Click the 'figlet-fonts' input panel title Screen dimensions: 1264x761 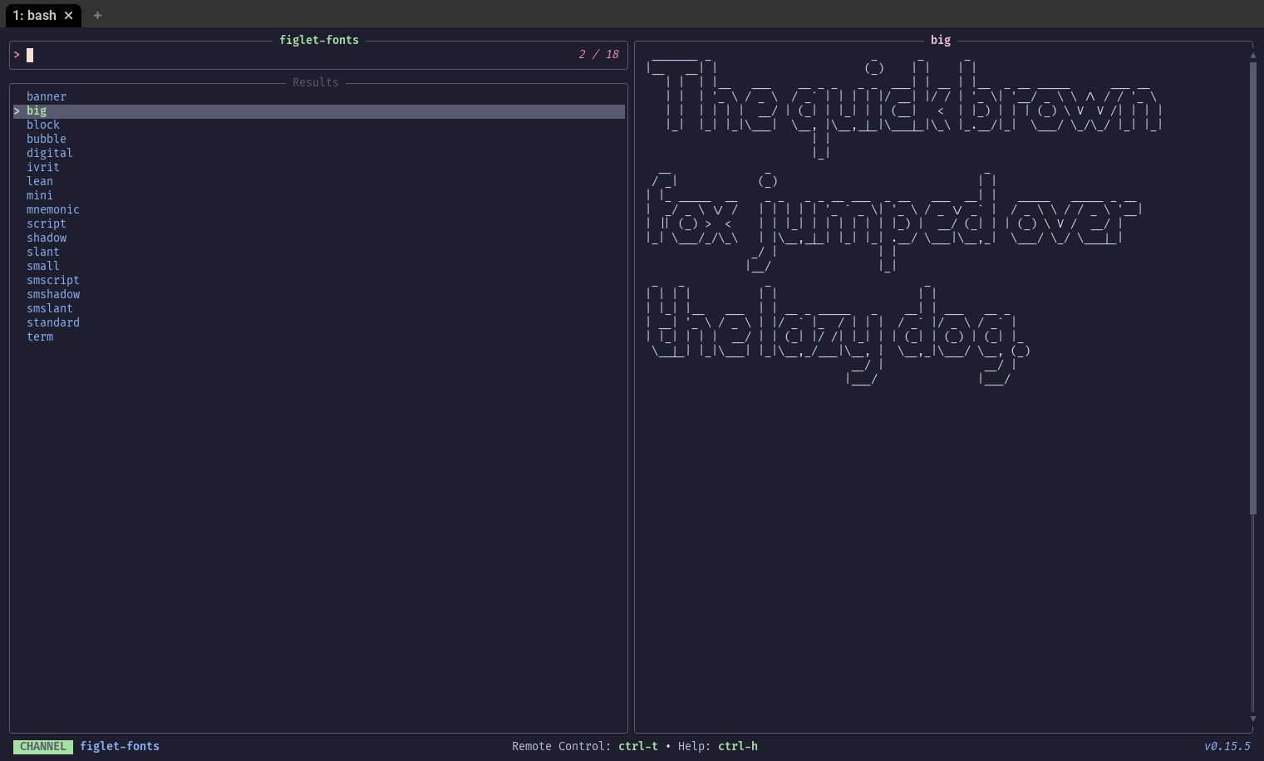pos(319,40)
